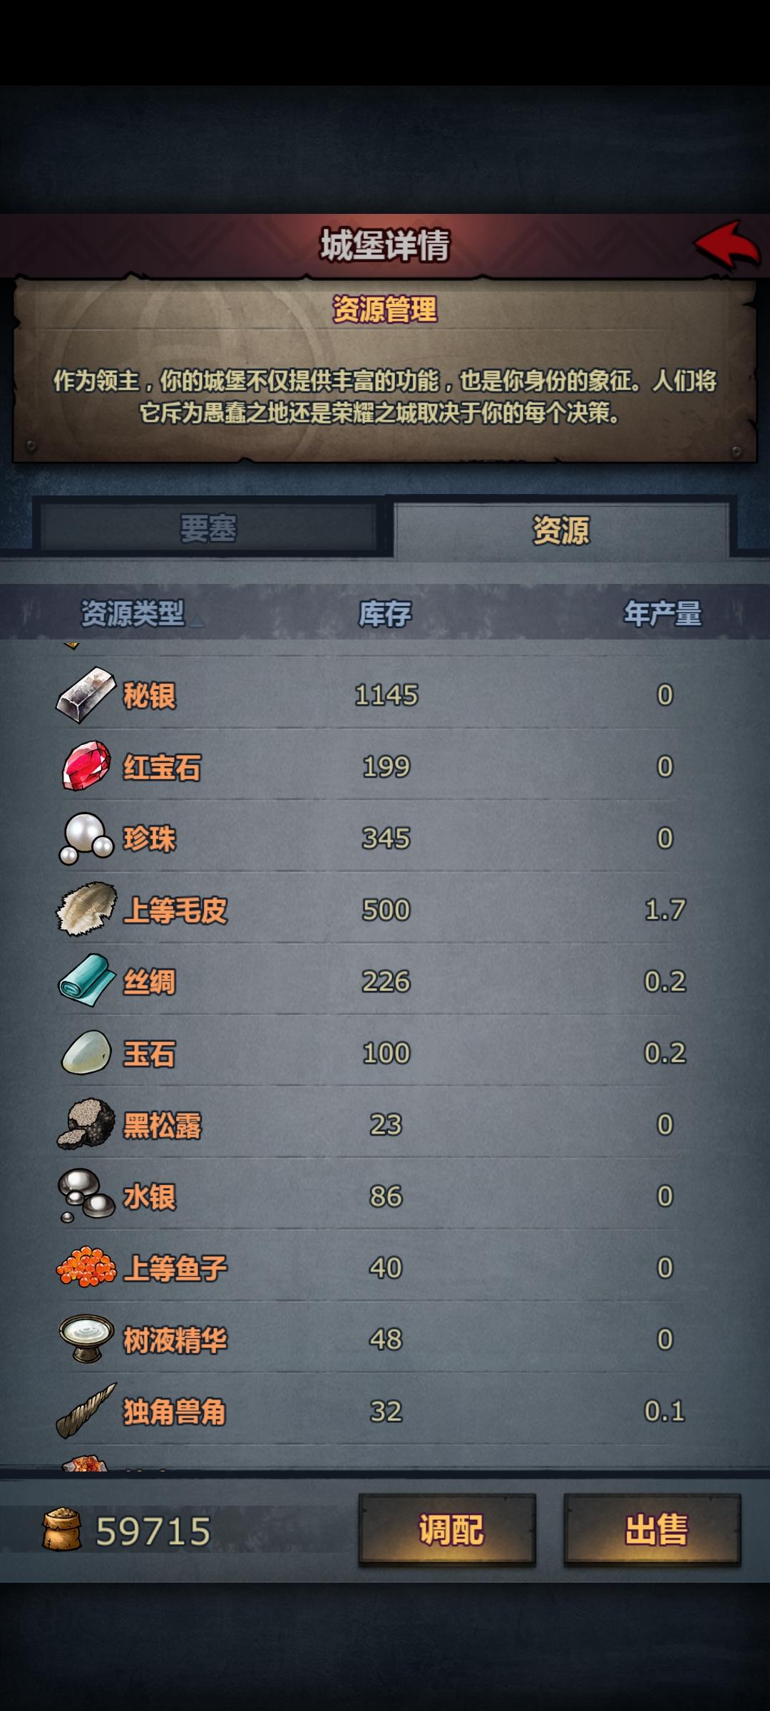The width and height of the screenshot is (770, 1711).
Task: Tap the red back arrow icon
Action: click(728, 245)
